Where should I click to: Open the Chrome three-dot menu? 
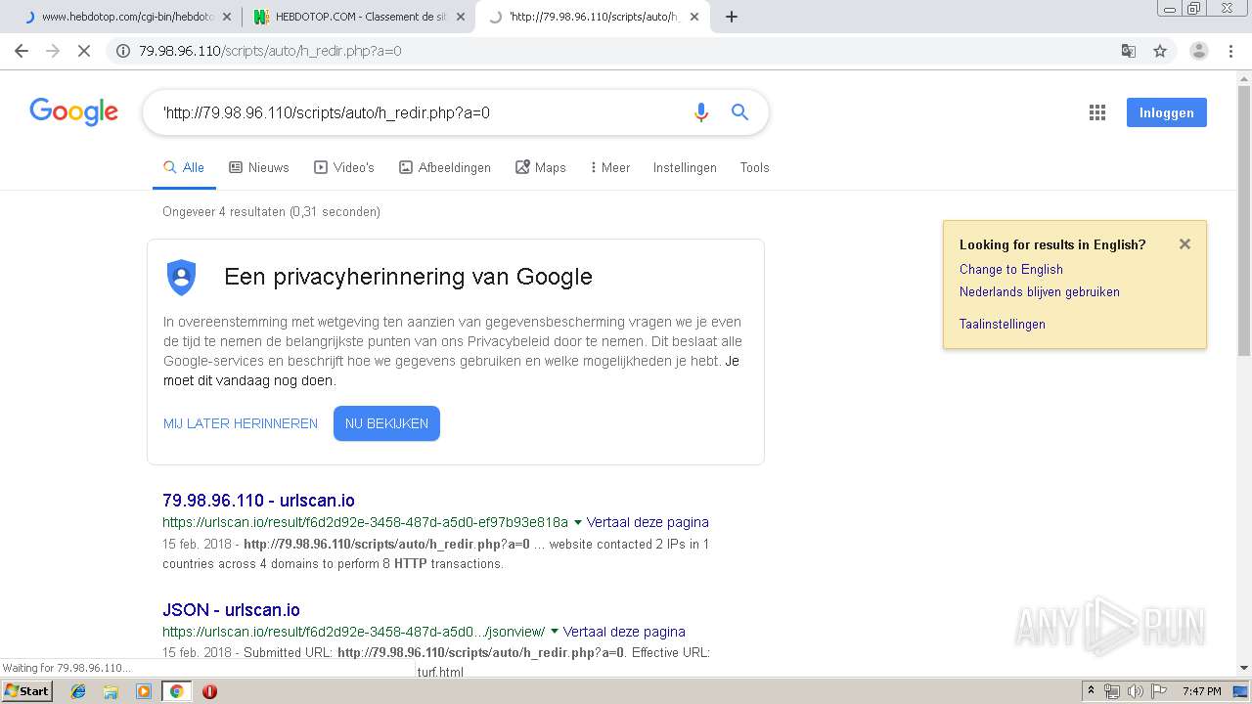pos(1230,51)
